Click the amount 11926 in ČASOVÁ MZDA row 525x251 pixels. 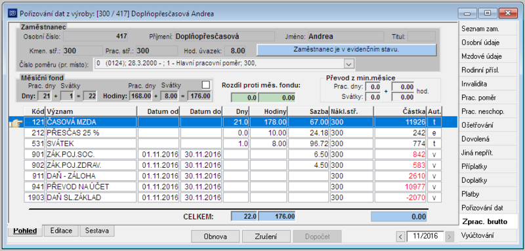400,123
